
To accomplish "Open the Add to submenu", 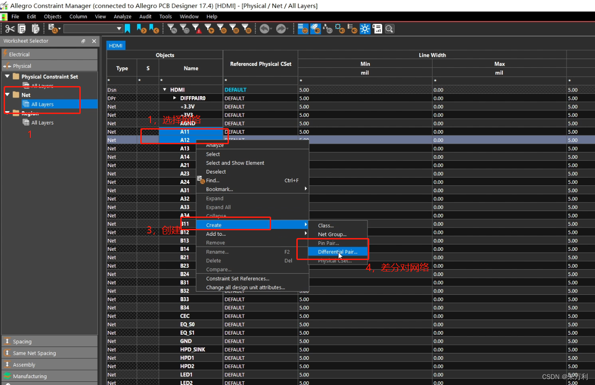I will point(252,234).
